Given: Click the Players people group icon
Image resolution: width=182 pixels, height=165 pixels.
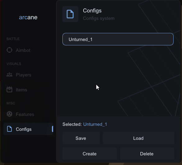Looking at the screenshot, I should pyautogui.click(x=9, y=75).
